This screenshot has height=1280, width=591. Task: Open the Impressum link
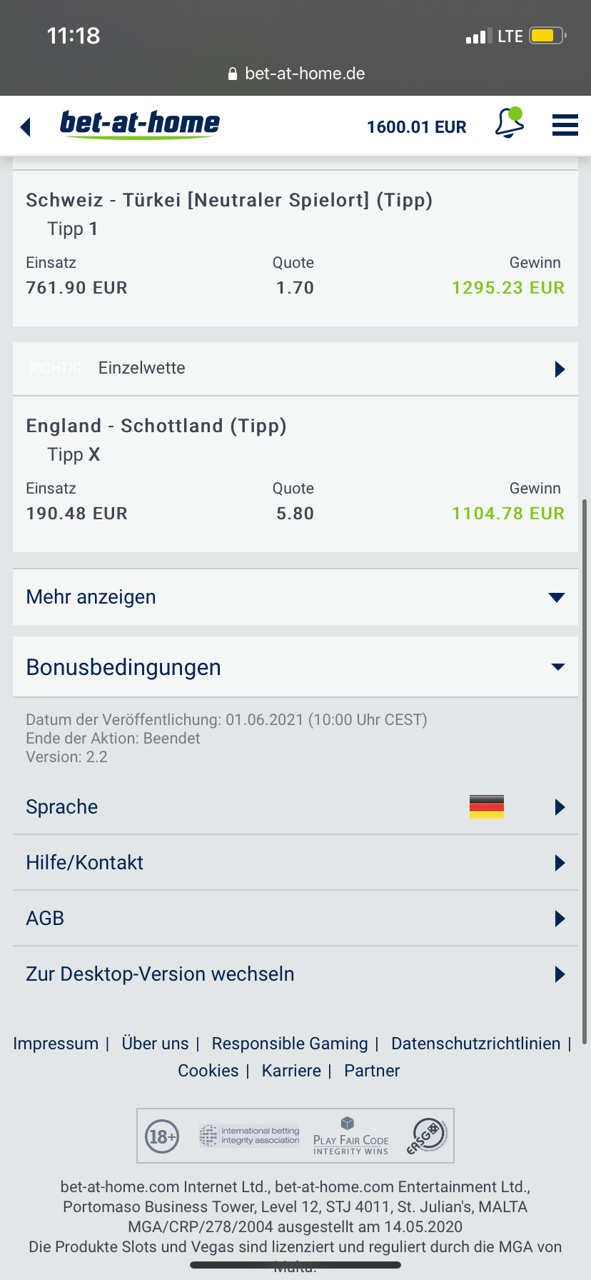pyautogui.click(x=56, y=1044)
